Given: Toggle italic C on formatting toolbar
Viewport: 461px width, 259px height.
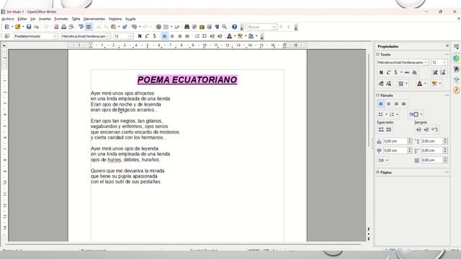Looking at the screenshot, I should pos(147,36).
